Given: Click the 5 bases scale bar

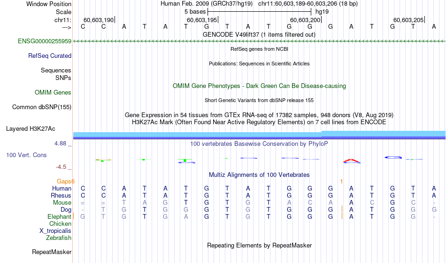Looking at the screenshot, I should pos(260,12).
